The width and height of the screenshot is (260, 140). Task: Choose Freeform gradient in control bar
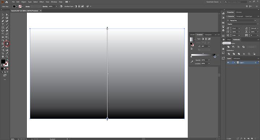click(x=82, y=6)
